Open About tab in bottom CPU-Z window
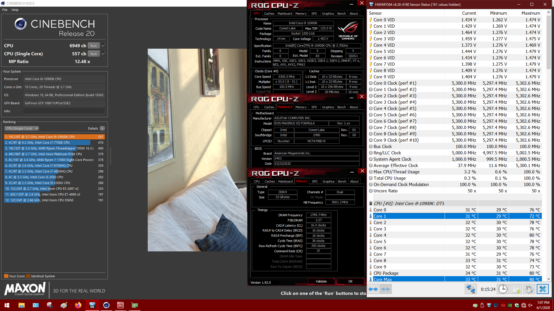This screenshot has height=311, width=554. click(354, 181)
